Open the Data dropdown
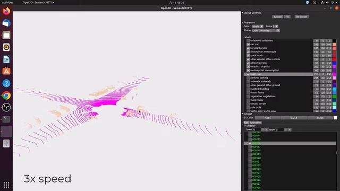Image resolution: width=340 pixels, height=191 pixels. point(258,27)
